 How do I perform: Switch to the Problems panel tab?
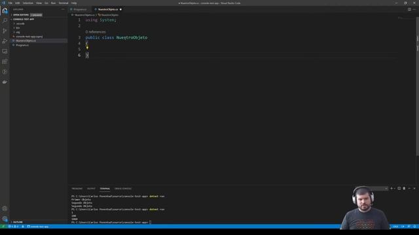point(77,189)
